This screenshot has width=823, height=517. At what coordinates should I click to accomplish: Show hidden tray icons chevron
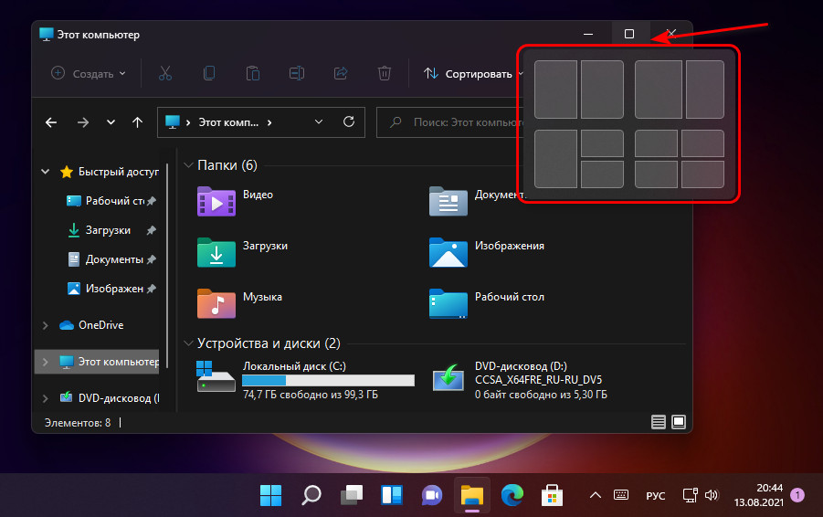(x=596, y=495)
